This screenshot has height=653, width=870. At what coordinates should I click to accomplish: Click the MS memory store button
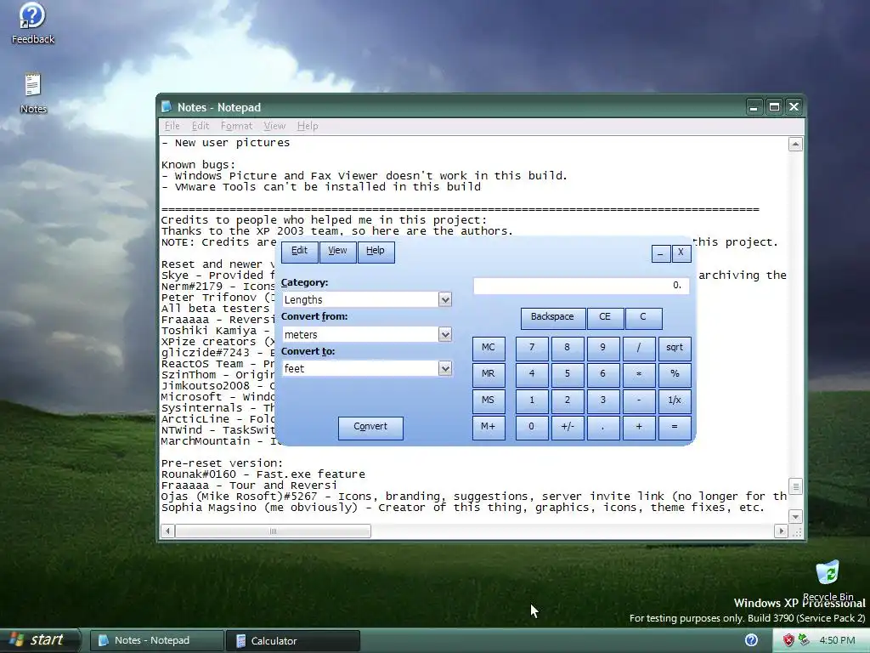pos(489,401)
